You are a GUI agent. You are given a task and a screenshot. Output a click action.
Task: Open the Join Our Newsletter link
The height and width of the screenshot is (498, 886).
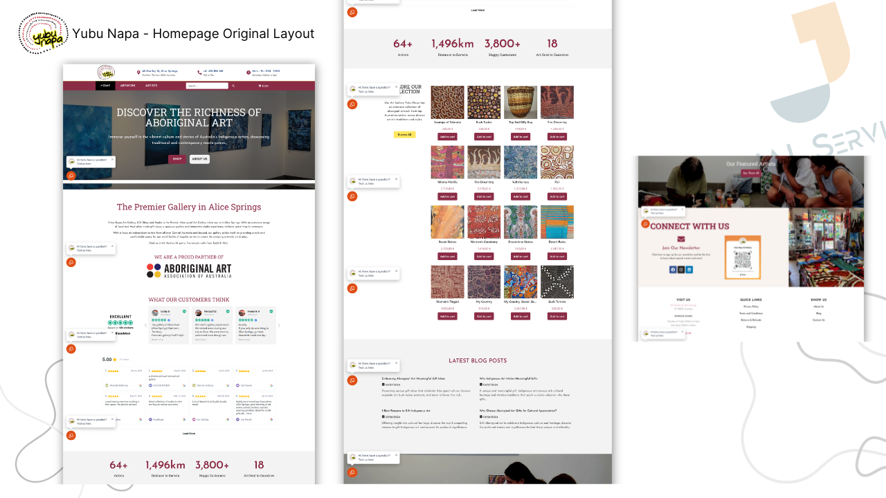(681, 248)
